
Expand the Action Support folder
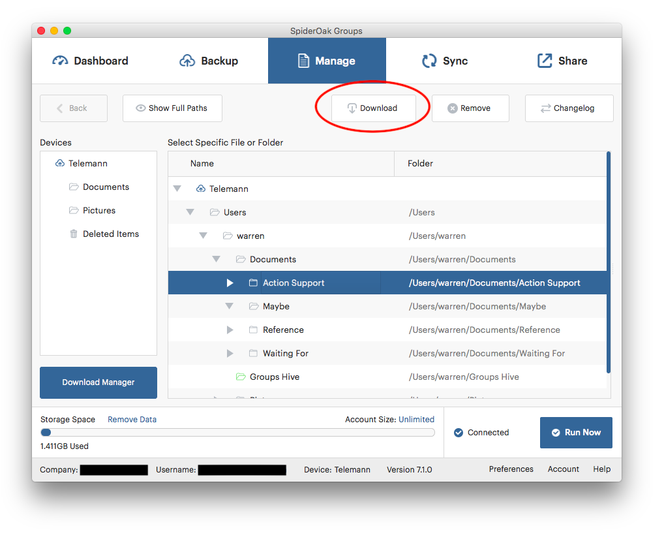pos(230,283)
